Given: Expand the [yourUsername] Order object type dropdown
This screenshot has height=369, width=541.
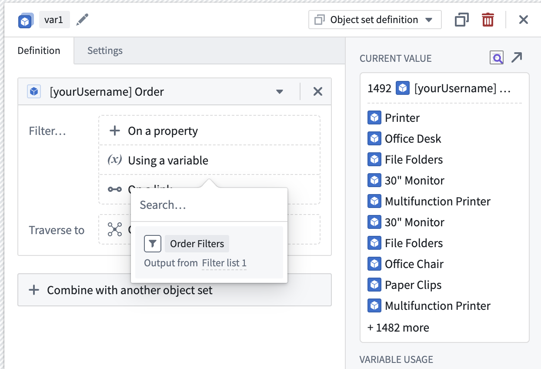Looking at the screenshot, I should [x=280, y=92].
